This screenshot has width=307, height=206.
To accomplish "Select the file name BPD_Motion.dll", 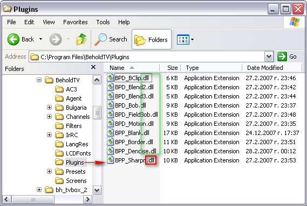I will tap(134, 124).
